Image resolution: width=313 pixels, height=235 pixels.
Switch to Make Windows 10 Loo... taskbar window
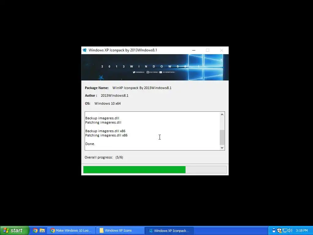(72, 230)
